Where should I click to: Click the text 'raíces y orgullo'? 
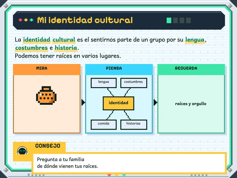click(190, 104)
